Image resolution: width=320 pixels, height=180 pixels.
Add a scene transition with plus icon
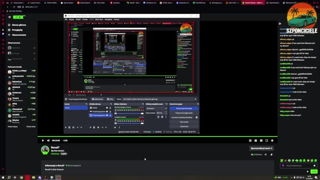click(x=158, y=117)
